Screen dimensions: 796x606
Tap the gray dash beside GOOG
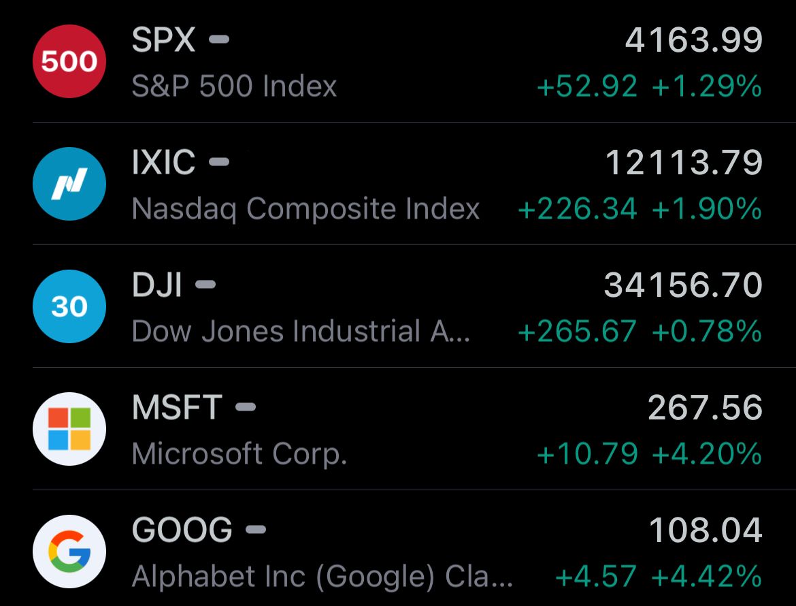click(x=256, y=529)
